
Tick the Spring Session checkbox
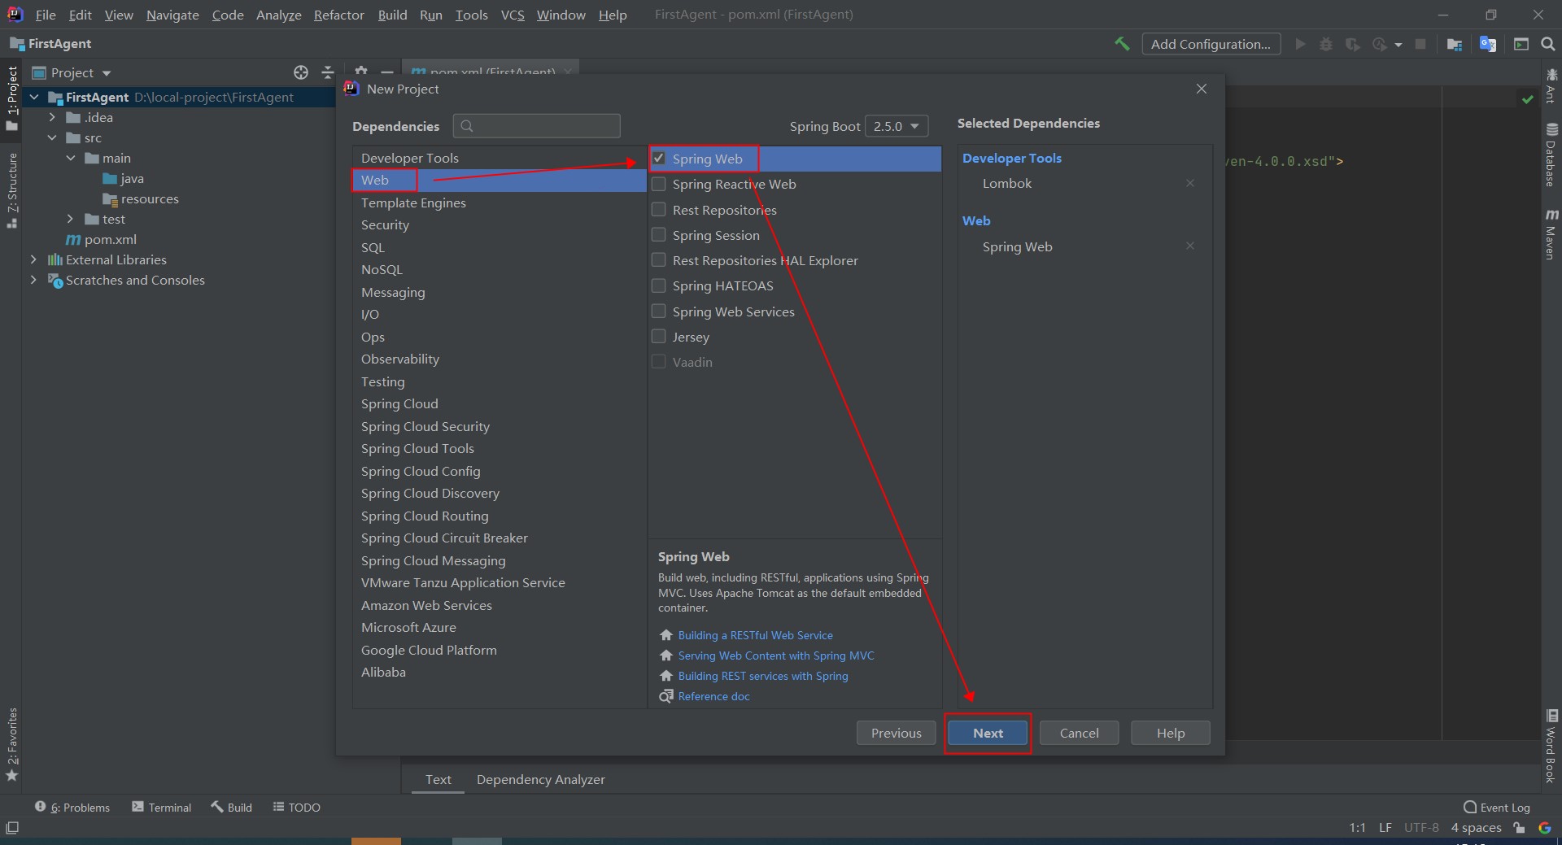(659, 235)
